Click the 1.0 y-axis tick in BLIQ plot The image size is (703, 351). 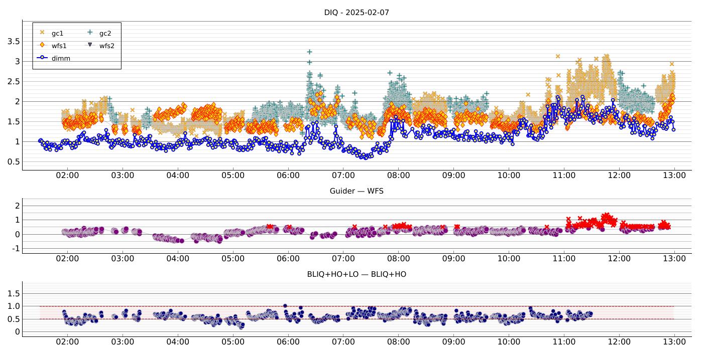coord(13,306)
